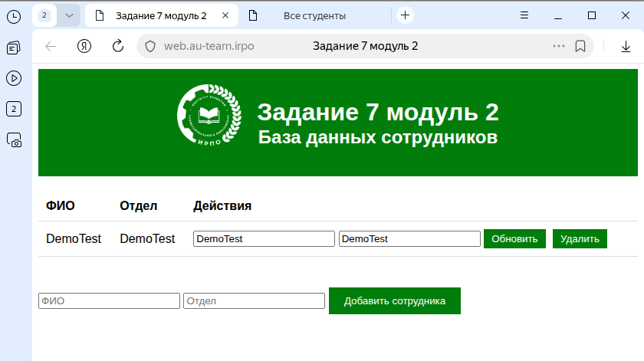Click the База данных сотрудников subtitle
The width and height of the screenshot is (644, 361).
(x=378, y=137)
